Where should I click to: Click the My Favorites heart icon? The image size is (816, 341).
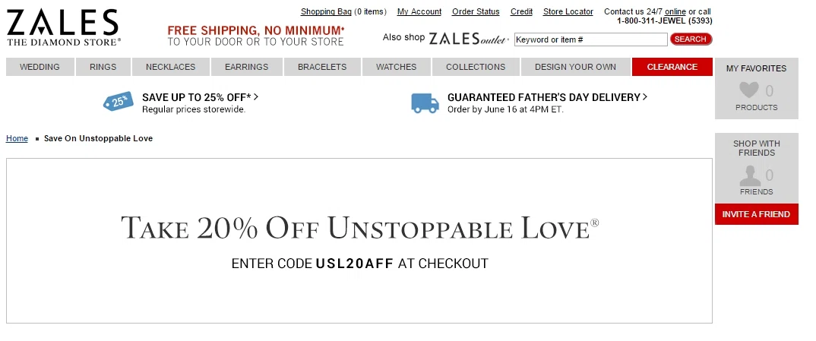(749, 90)
